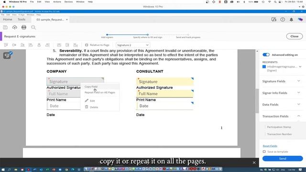This screenshot has width=306, height=172.
Task: Click the macOS Spotlight search icon
Action: pos(275,2)
